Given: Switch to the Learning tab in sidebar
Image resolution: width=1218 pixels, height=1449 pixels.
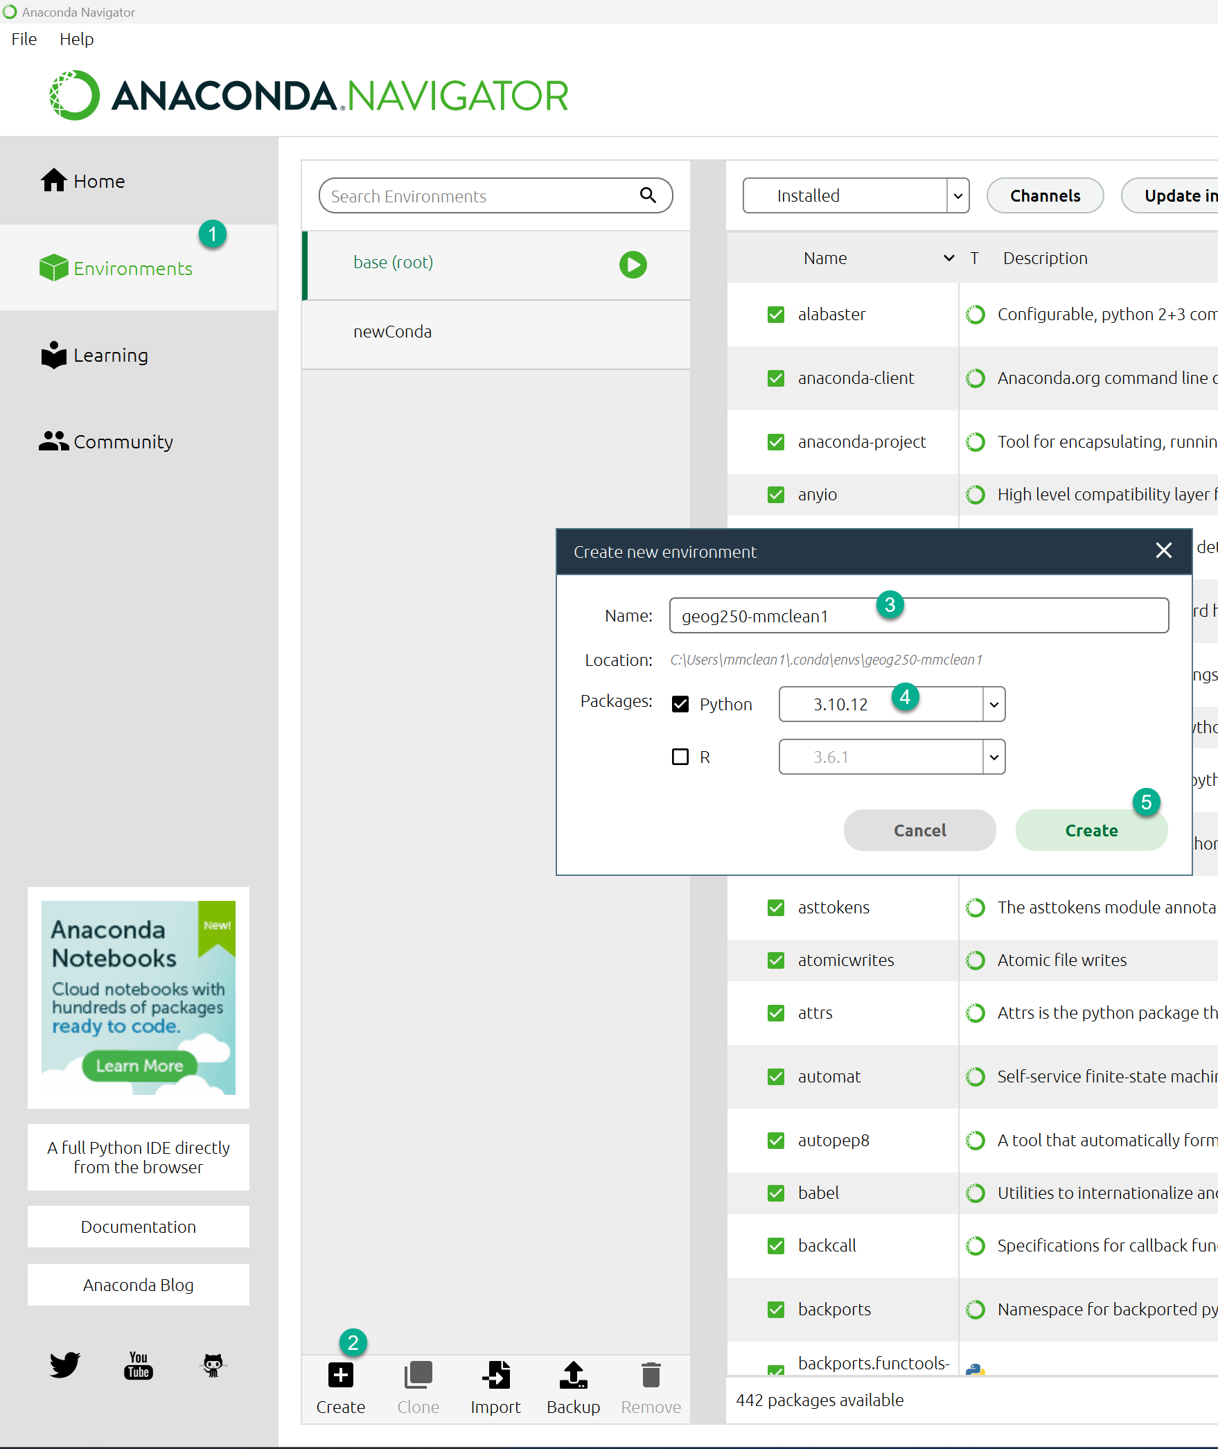Looking at the screenshot, I should pos(110,355).
